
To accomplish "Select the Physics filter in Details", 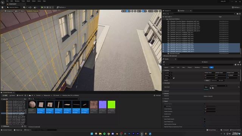I will [190, 67].
